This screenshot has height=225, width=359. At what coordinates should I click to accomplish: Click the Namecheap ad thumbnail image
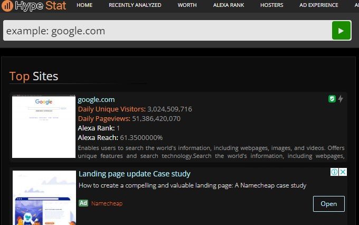point(44,198)
